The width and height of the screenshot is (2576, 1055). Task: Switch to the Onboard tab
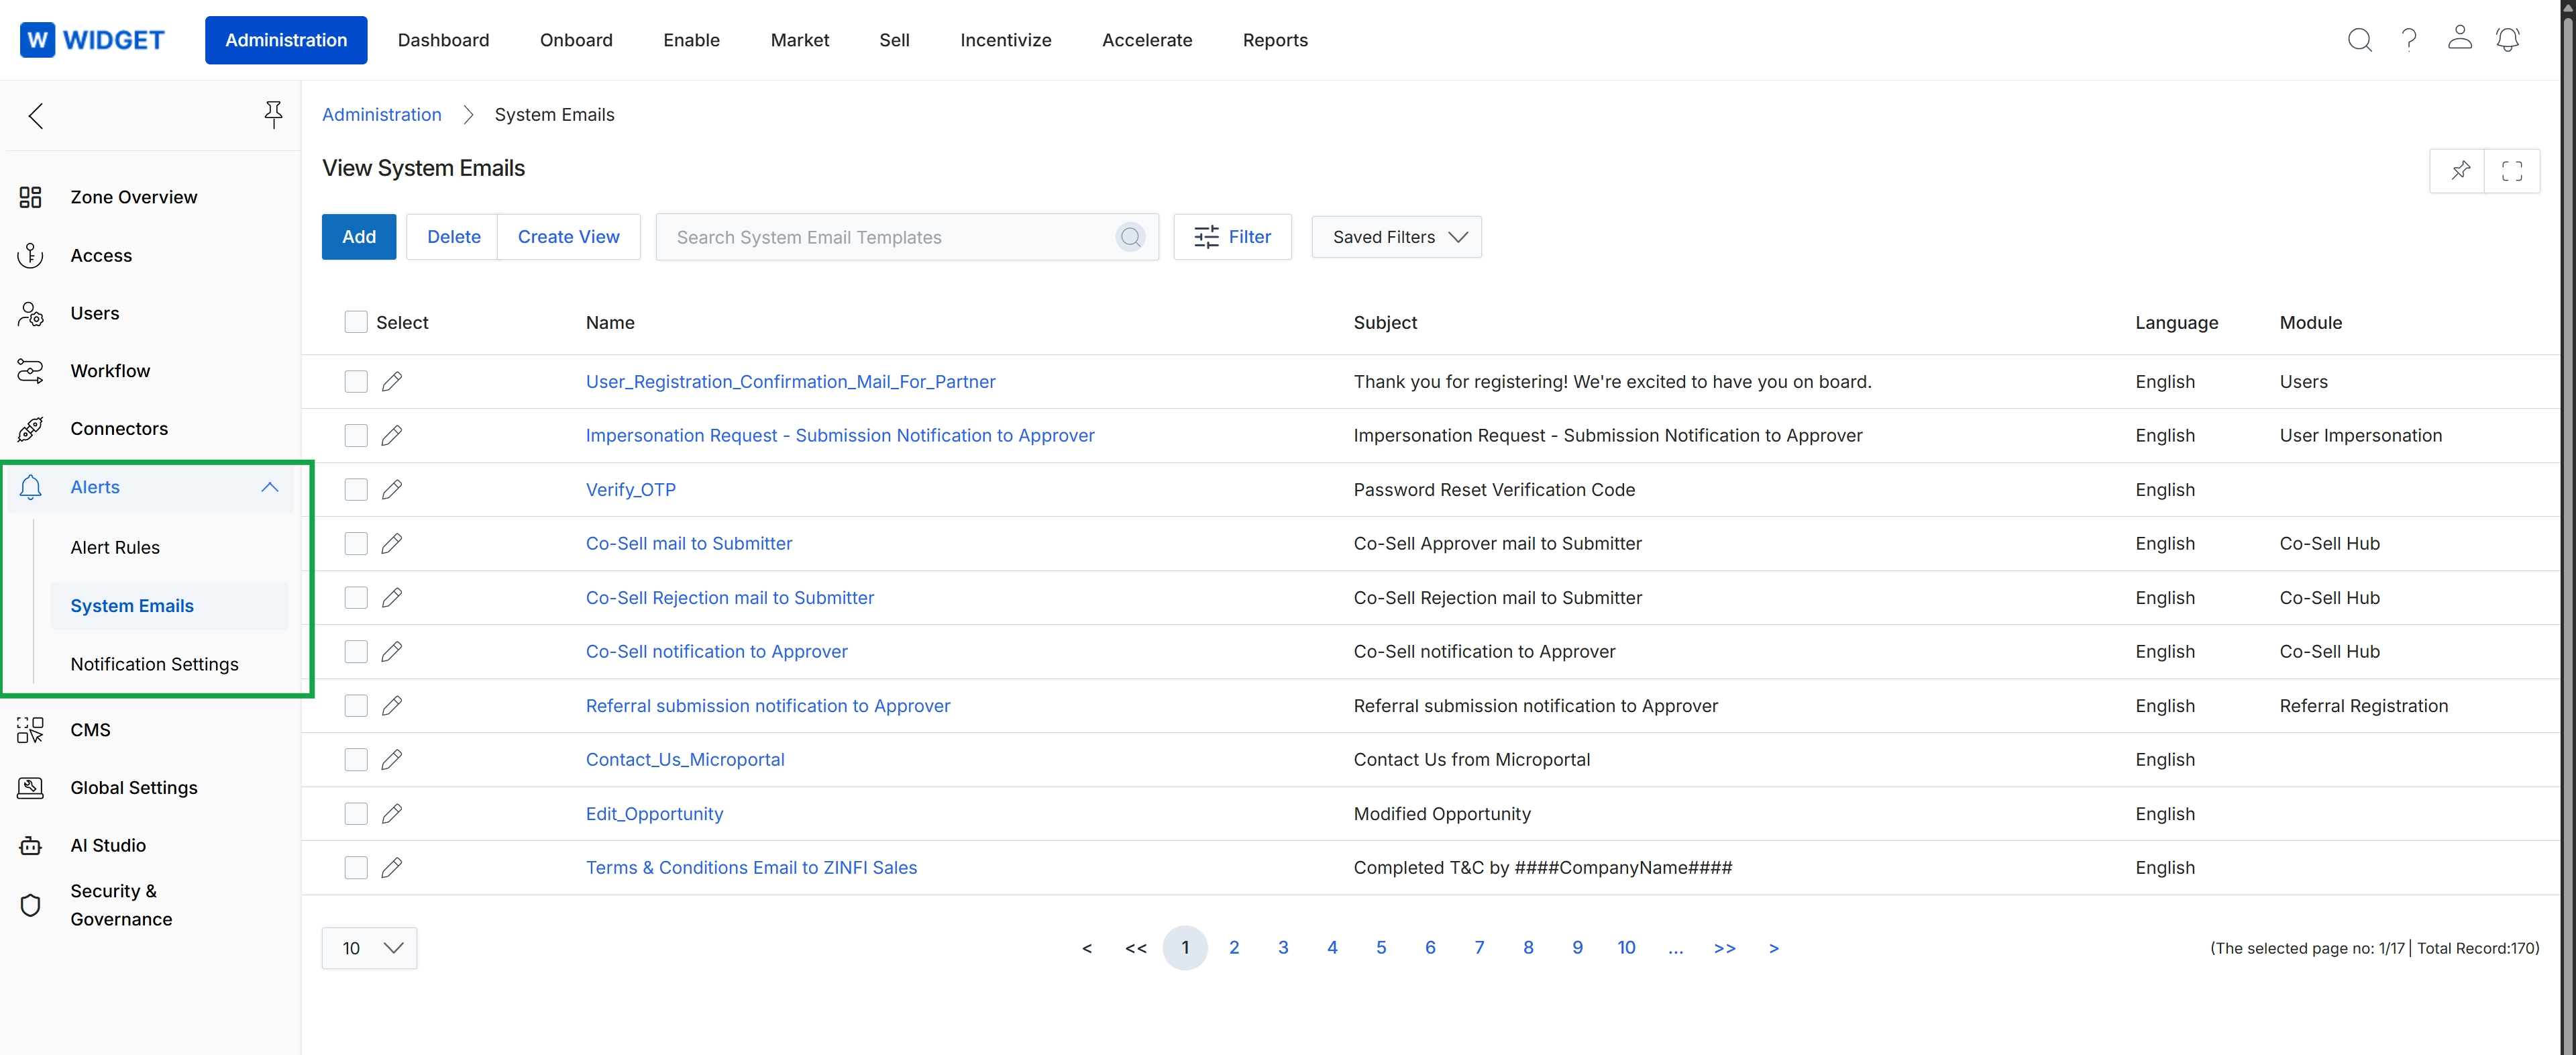(576, 40)
